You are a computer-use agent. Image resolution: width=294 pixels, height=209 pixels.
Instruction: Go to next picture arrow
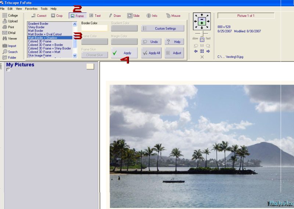[208, 51]
